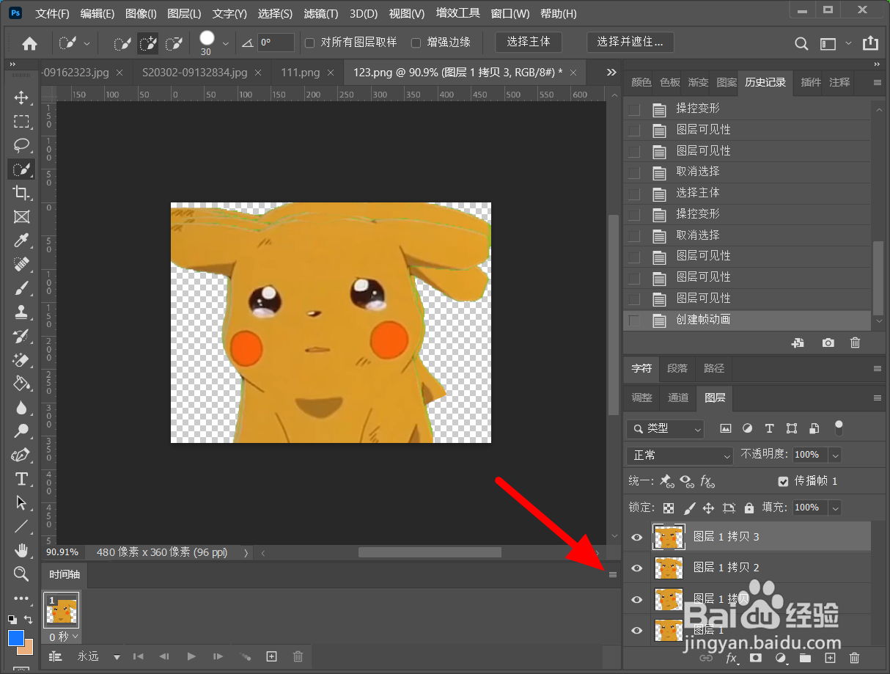The width and height of the screenshot is (890, 674).
Task: Duplicate selected frame in timeline
Action: click(271, 656)
